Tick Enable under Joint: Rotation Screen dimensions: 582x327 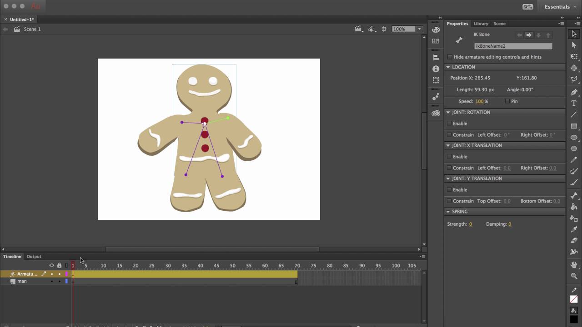449,124
